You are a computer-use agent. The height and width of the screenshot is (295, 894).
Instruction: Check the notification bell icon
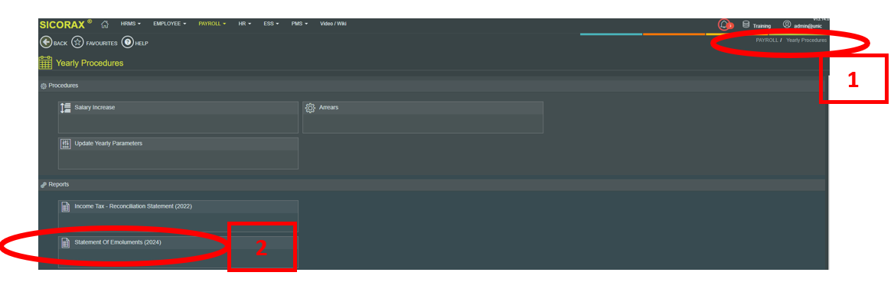[x=724, y=25]
